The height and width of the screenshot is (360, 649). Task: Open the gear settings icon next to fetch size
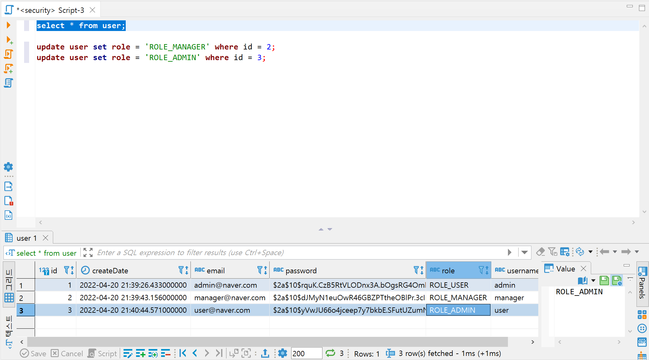coord(282,353)
